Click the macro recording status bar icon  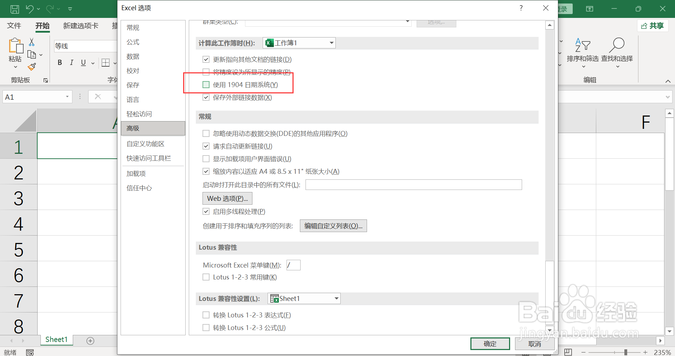tap(30, 352)
